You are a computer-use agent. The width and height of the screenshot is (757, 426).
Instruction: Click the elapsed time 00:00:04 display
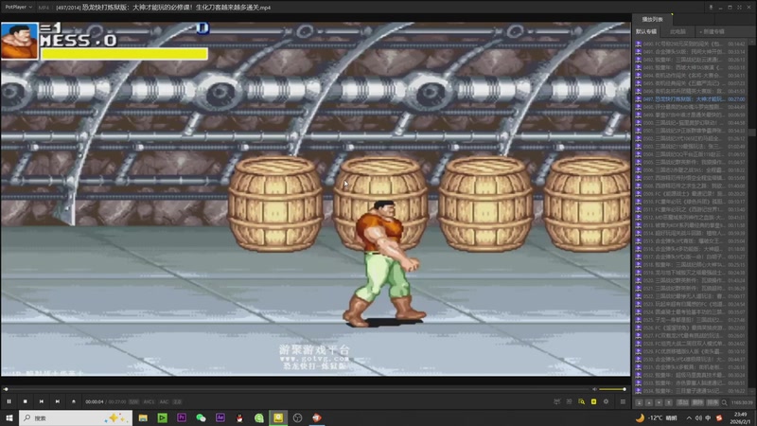click(94, 401)
